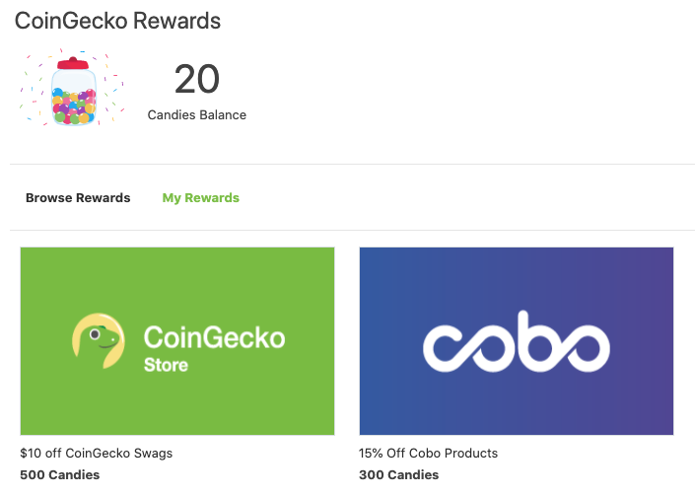
Task: Click the CoinGecko Rewards page heading
Action: point(118,21)
